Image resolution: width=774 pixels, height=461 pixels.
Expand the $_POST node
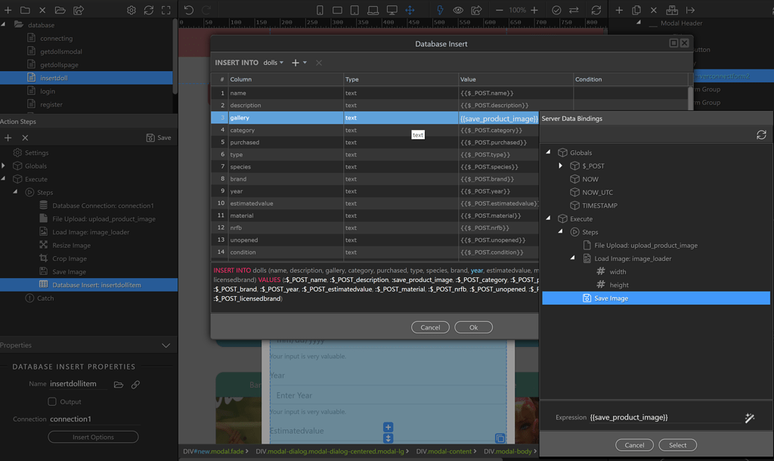560,166
